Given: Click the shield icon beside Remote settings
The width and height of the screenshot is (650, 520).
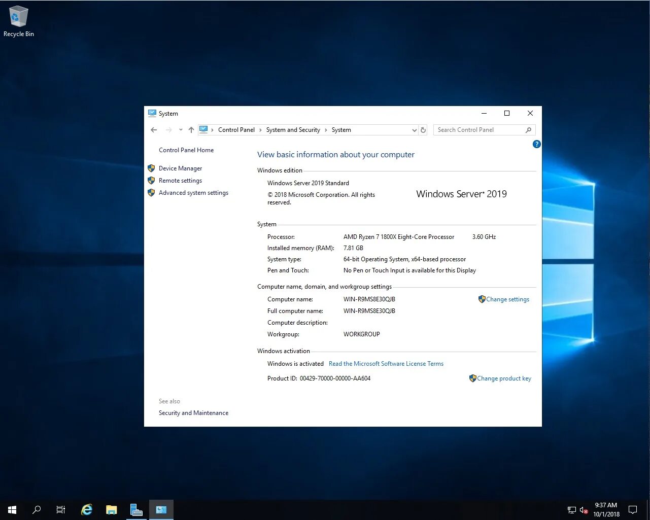Looking at the screenshot, I should [x=151, y=181].
